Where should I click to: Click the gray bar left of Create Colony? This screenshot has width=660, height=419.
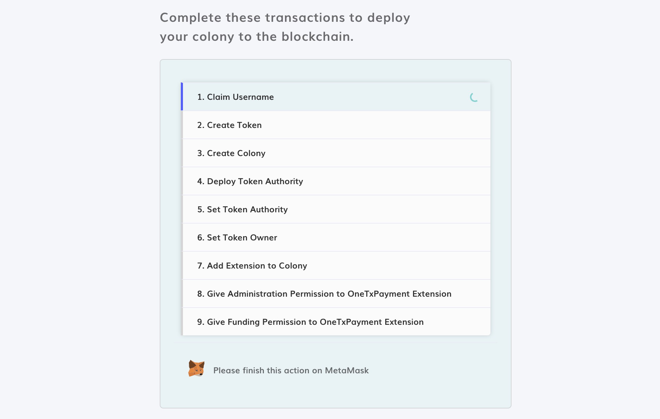[182, 153]
